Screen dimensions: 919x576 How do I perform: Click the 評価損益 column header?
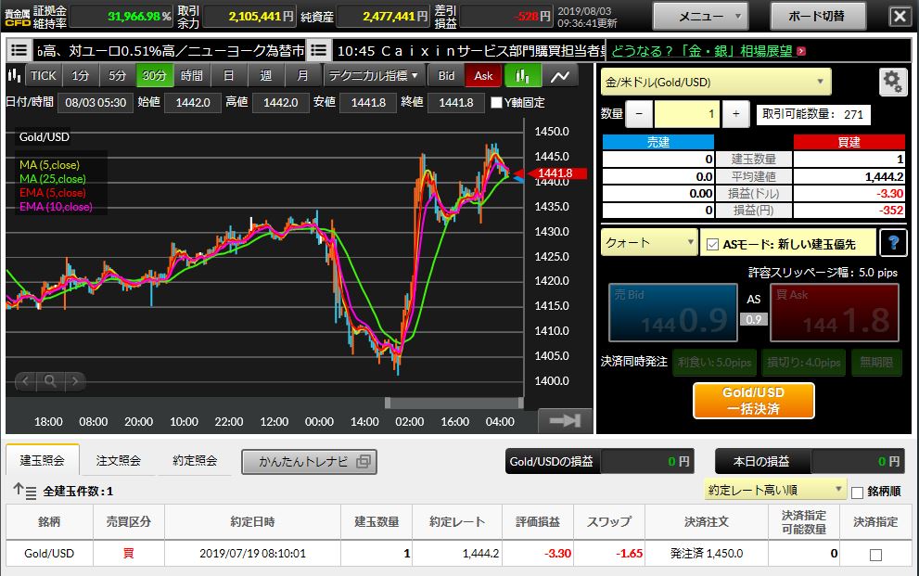538,521
